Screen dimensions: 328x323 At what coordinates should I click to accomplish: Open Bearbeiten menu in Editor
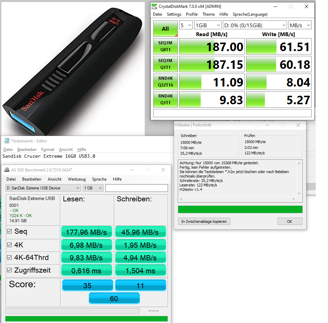27,150
